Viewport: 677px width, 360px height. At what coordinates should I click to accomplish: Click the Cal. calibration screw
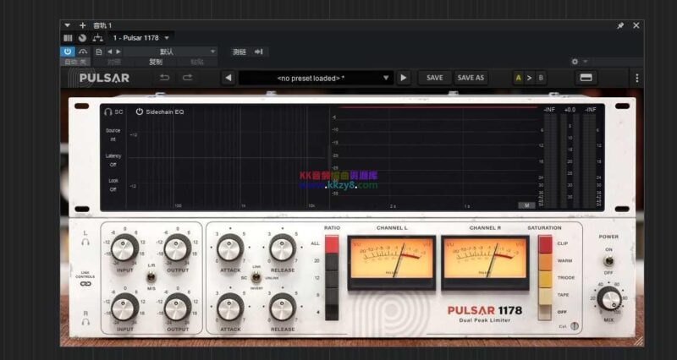tap(575, 326)
